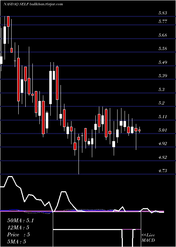The image size is (176, 247).
Task: Click the 4.92 price axis label
Action: click(x=163, y=144)
